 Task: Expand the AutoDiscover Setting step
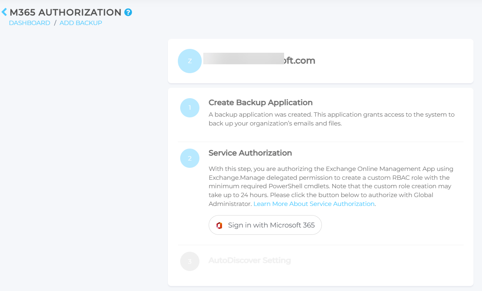(249, 261)
